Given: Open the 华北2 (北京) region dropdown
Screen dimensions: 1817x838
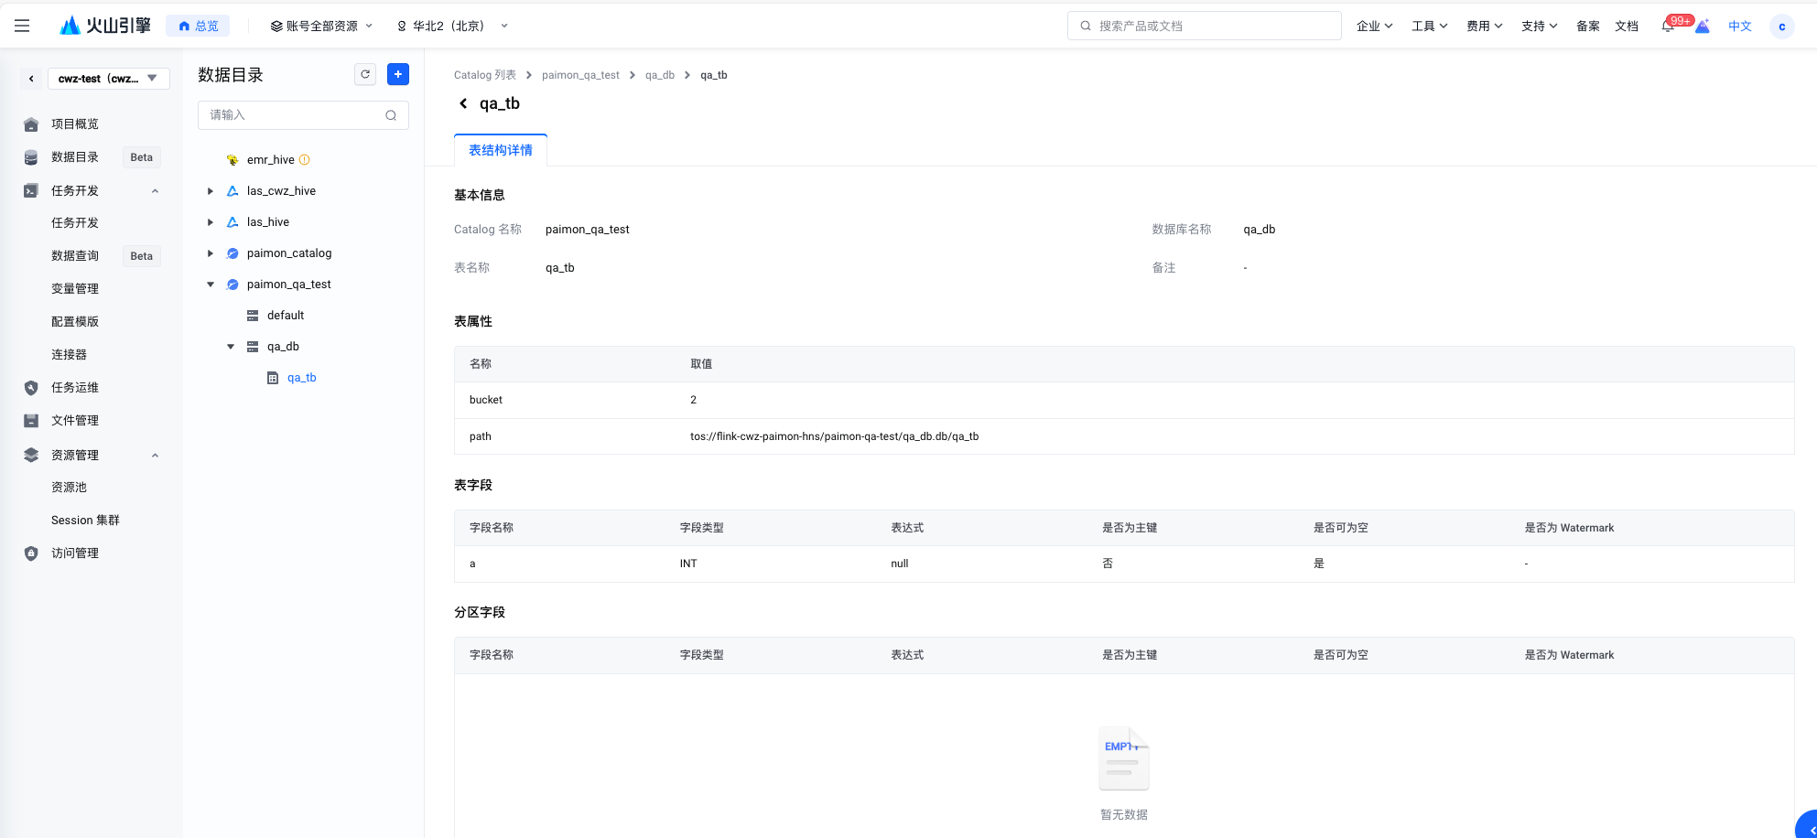Looking at the screenshot, I should coord(452,27).
